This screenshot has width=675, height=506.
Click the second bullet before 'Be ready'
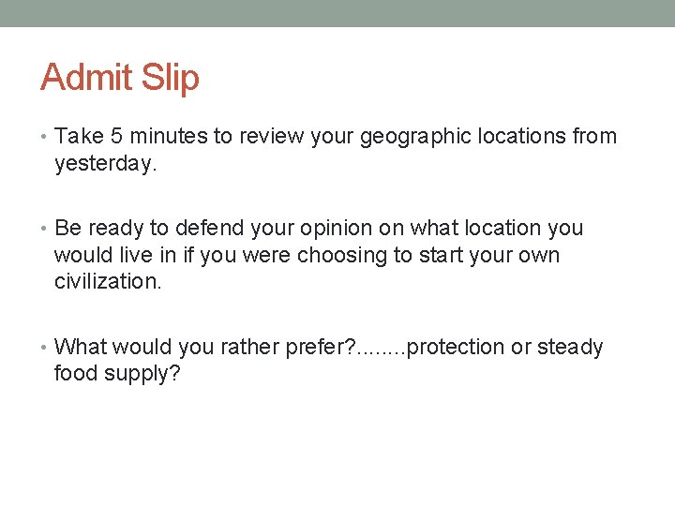tap(45, 229)
